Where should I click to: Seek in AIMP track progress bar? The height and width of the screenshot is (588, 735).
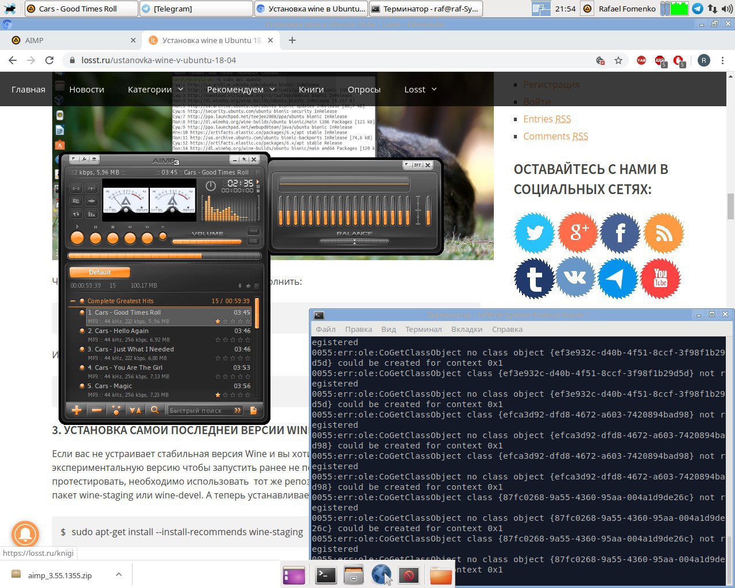click(164, 256)
